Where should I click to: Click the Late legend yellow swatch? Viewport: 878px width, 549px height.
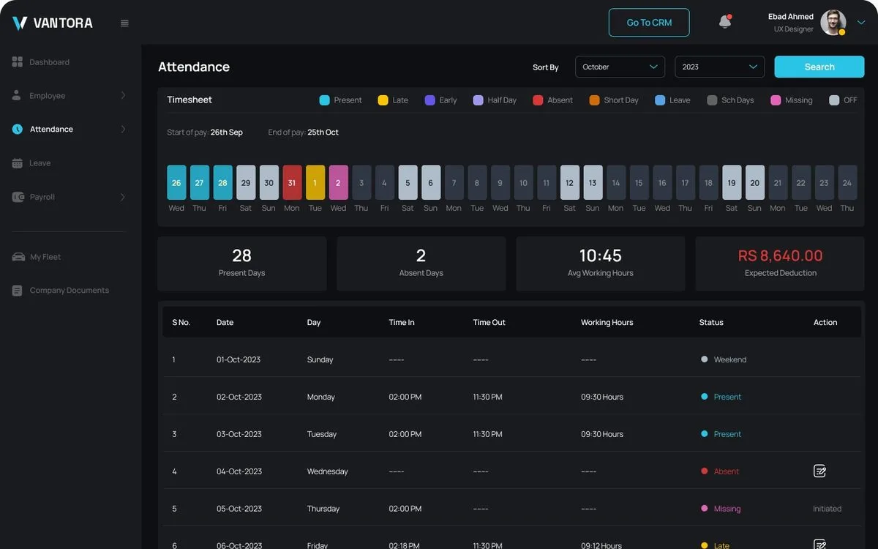[383, 100]
